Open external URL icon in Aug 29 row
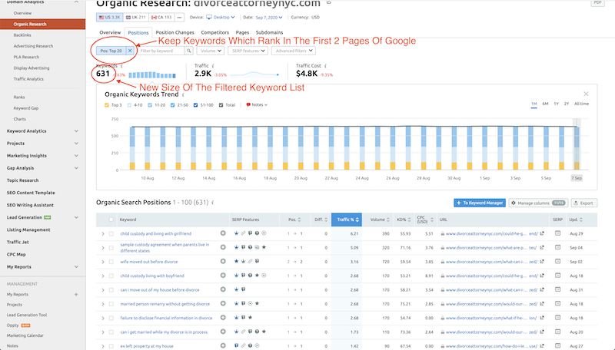 (x=542, y=234)
